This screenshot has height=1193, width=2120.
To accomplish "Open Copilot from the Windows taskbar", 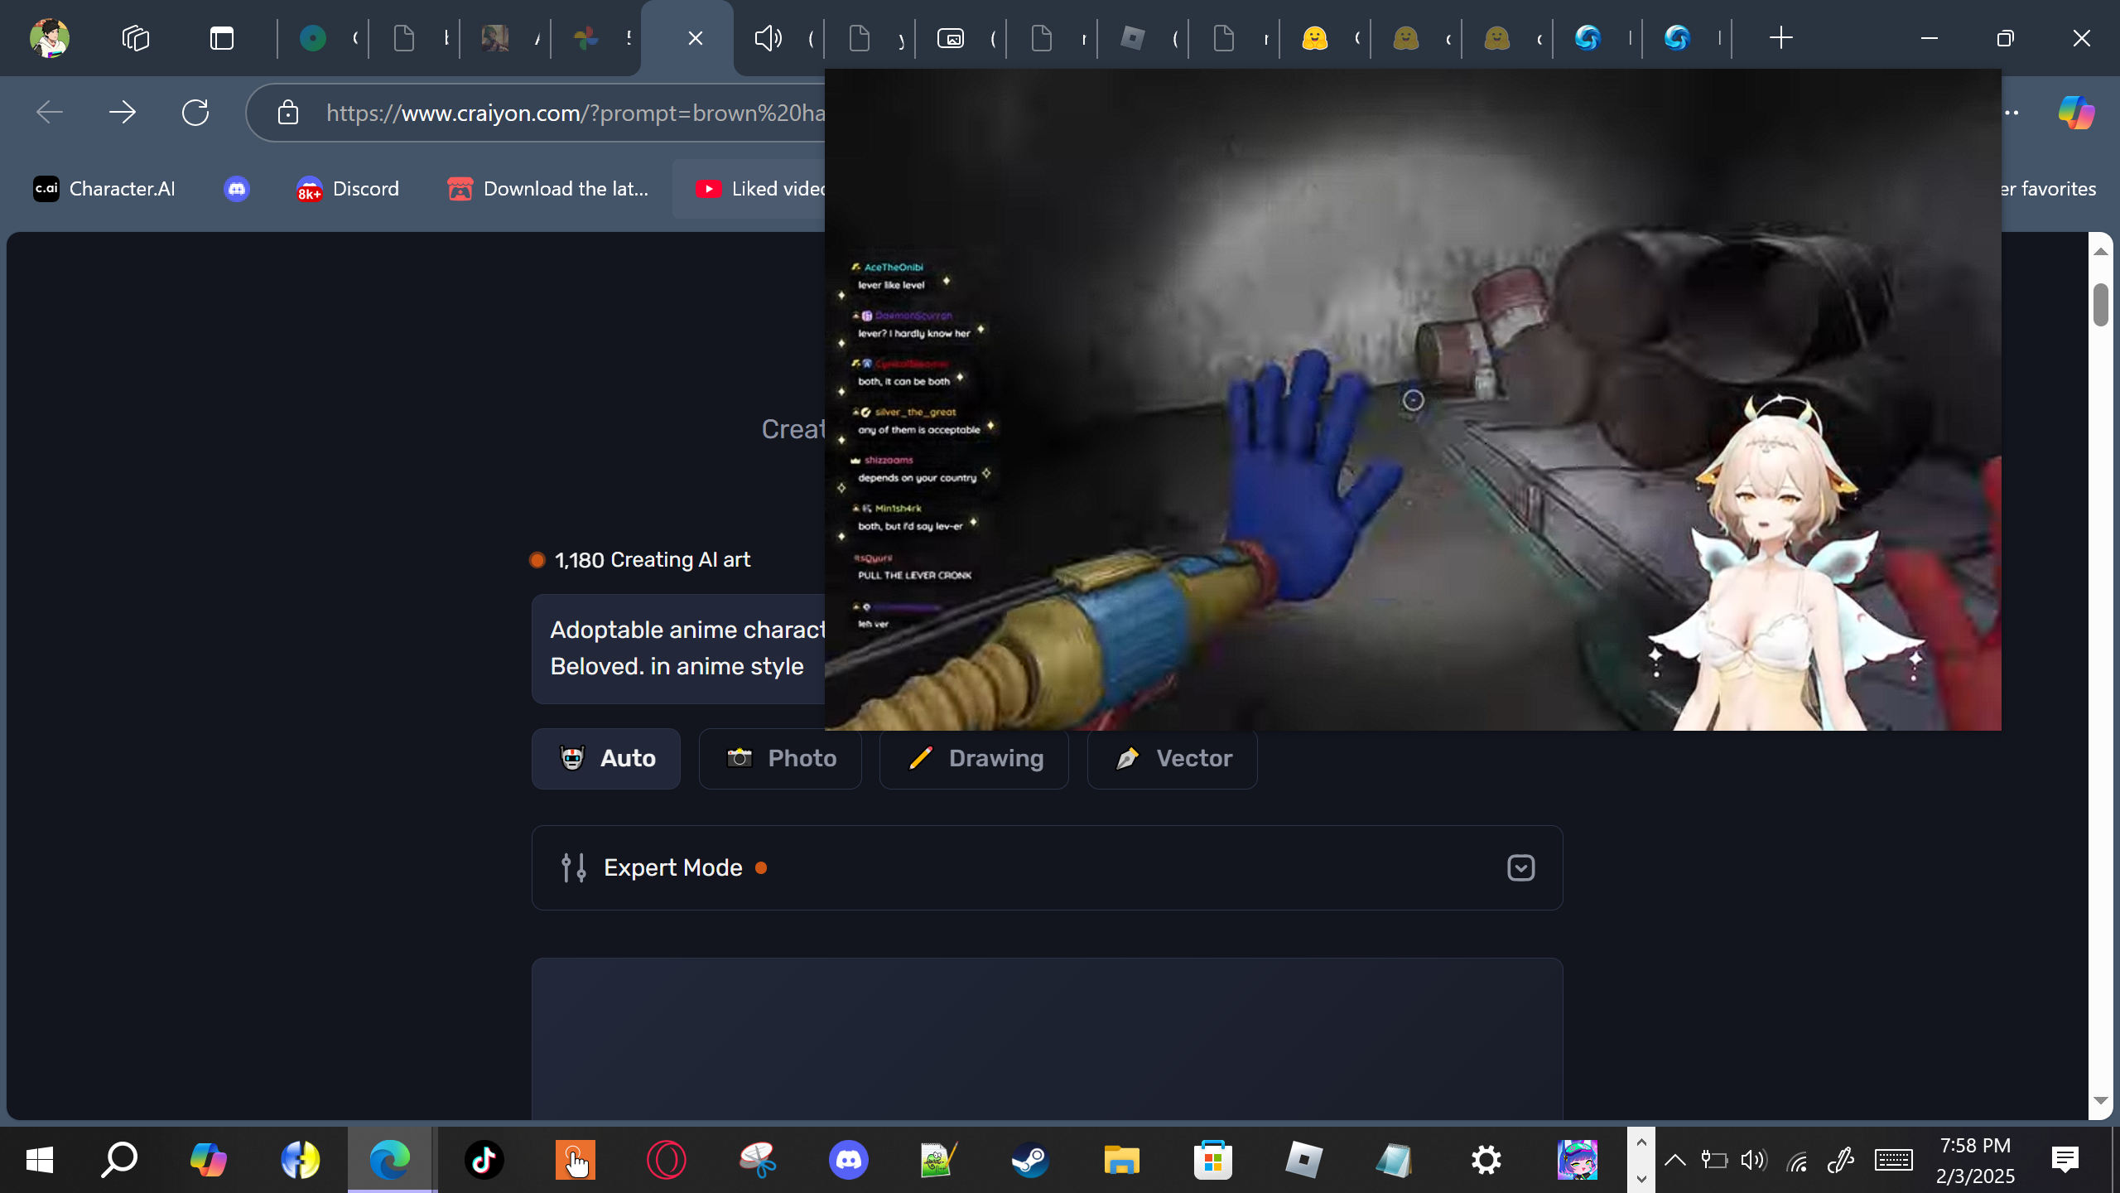I will click(x=209, y=1159).
